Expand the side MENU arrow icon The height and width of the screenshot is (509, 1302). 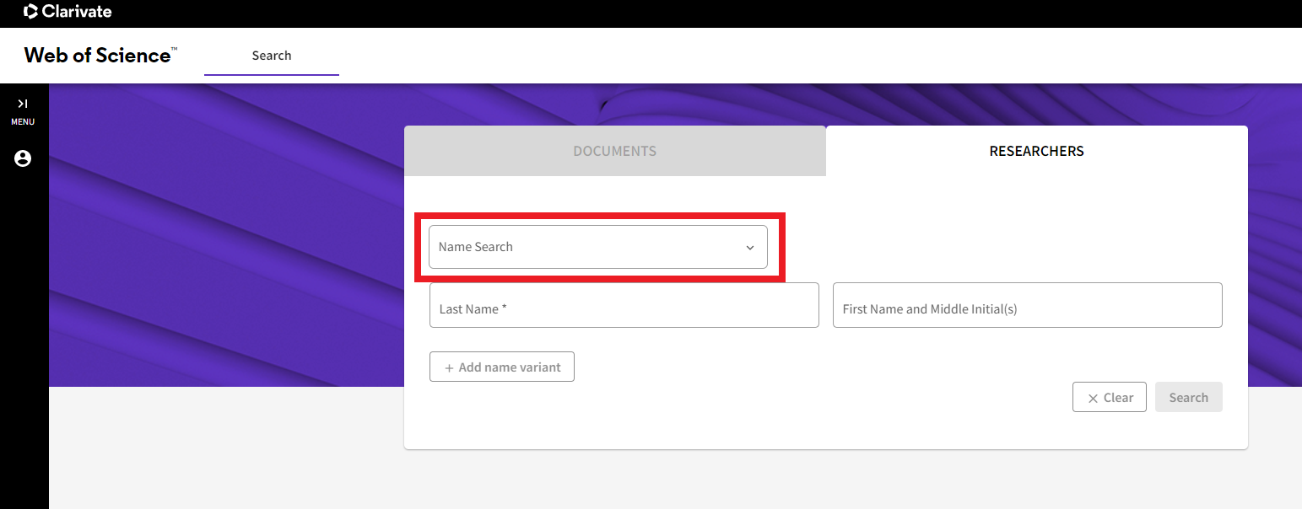pos(23,104)
